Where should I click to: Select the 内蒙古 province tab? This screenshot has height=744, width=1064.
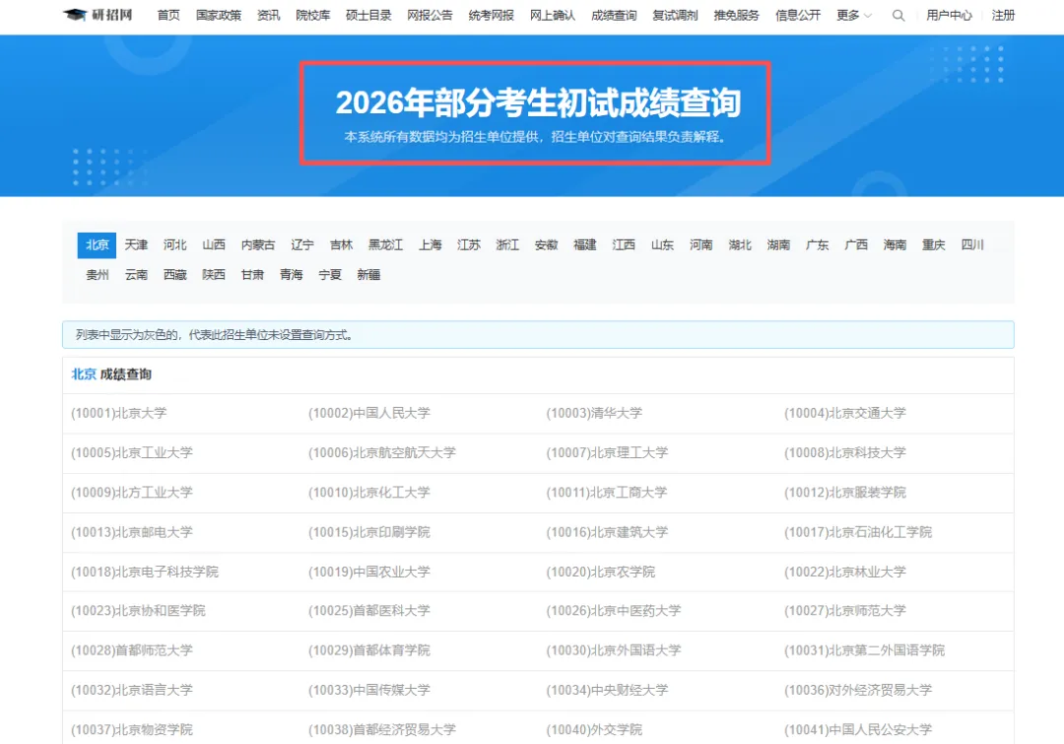(258, 245)
